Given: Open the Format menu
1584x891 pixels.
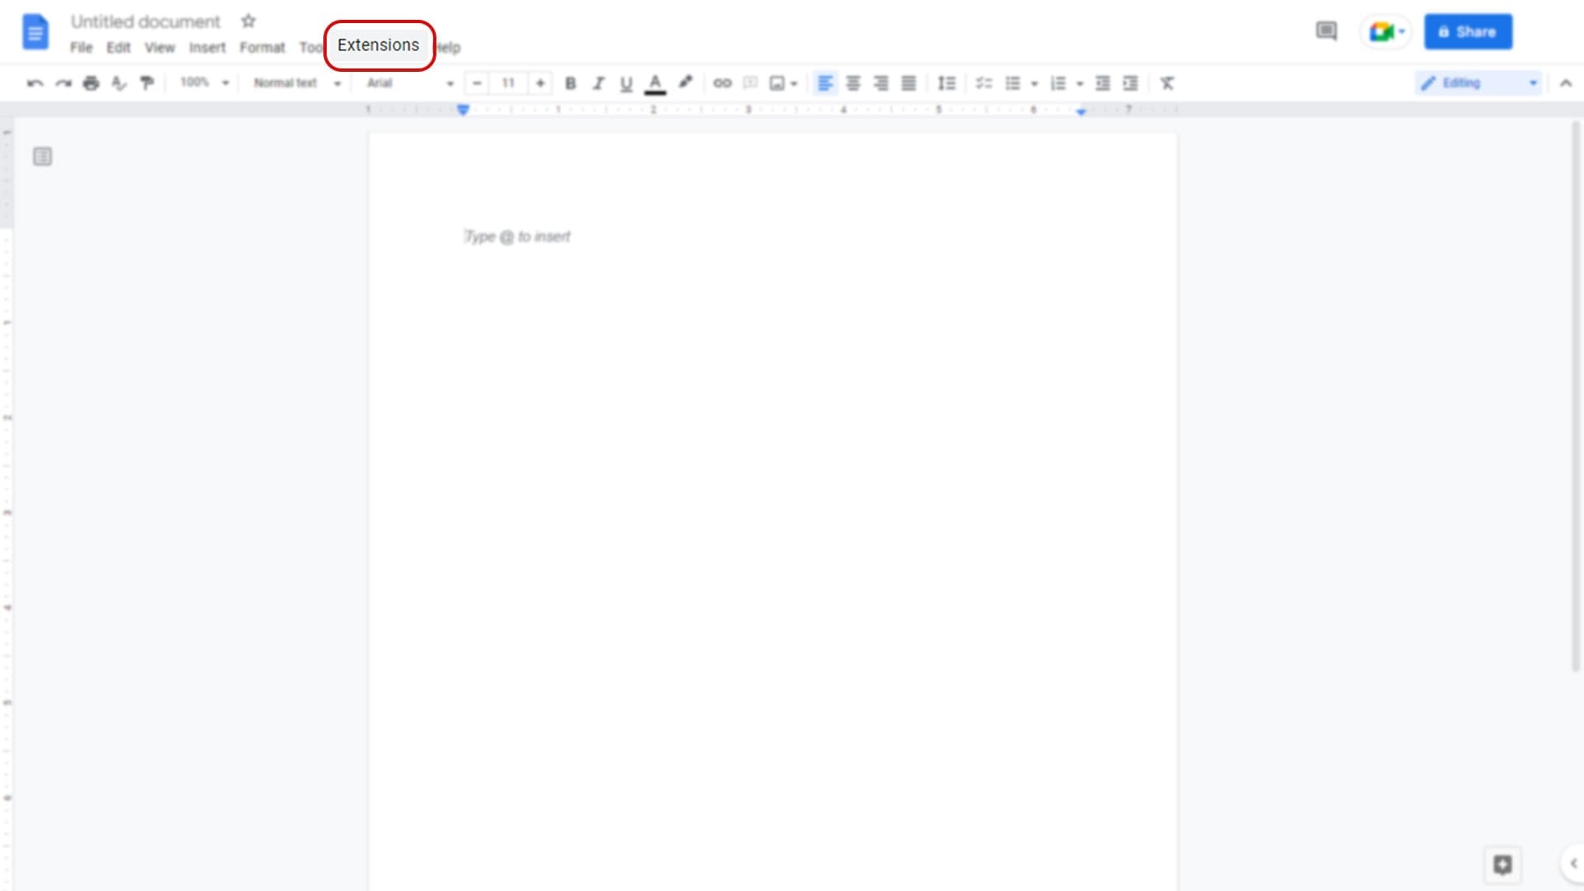Looking at the screenshot, I should [262, 47].
